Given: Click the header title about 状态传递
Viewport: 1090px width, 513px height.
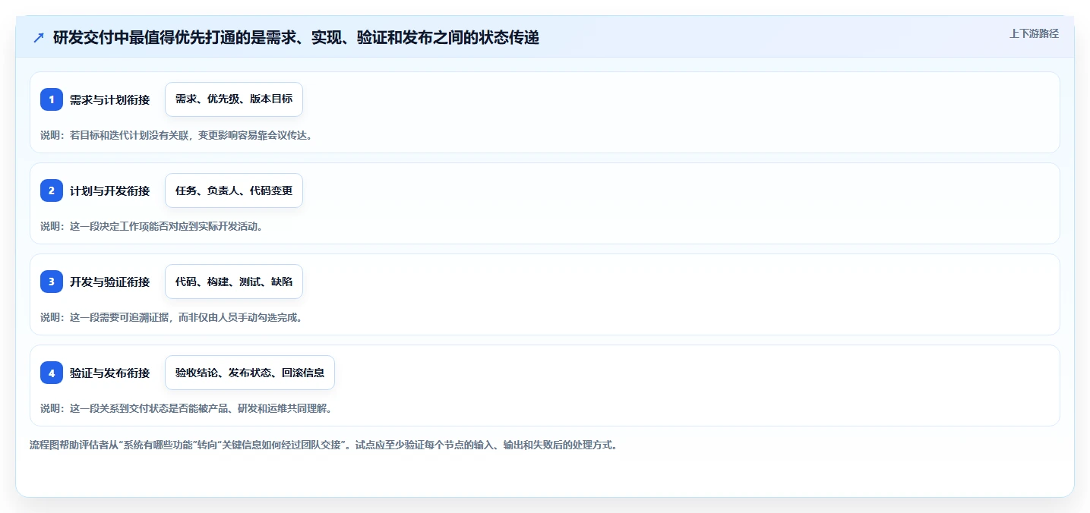Looking at the screenshot, I should [x=296, y=37].
